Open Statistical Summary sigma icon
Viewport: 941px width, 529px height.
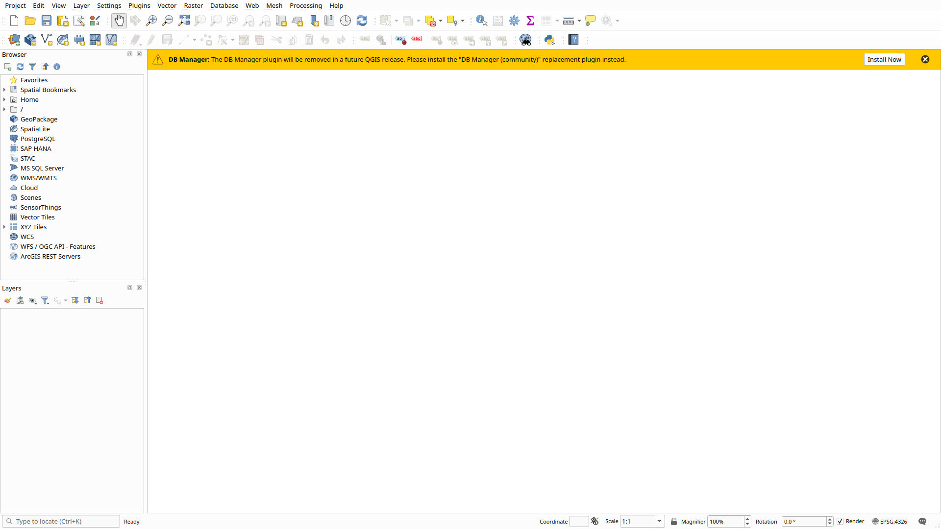pyautogui.click(x=530, y=21)
